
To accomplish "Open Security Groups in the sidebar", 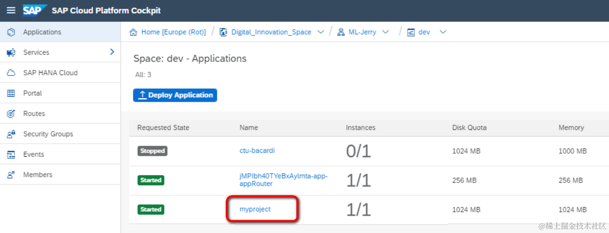I will (60, 134).
